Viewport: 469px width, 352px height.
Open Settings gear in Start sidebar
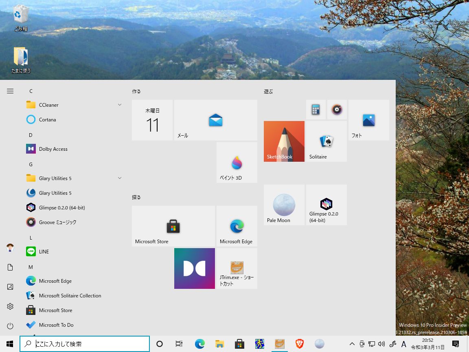[x=10, y=306]
